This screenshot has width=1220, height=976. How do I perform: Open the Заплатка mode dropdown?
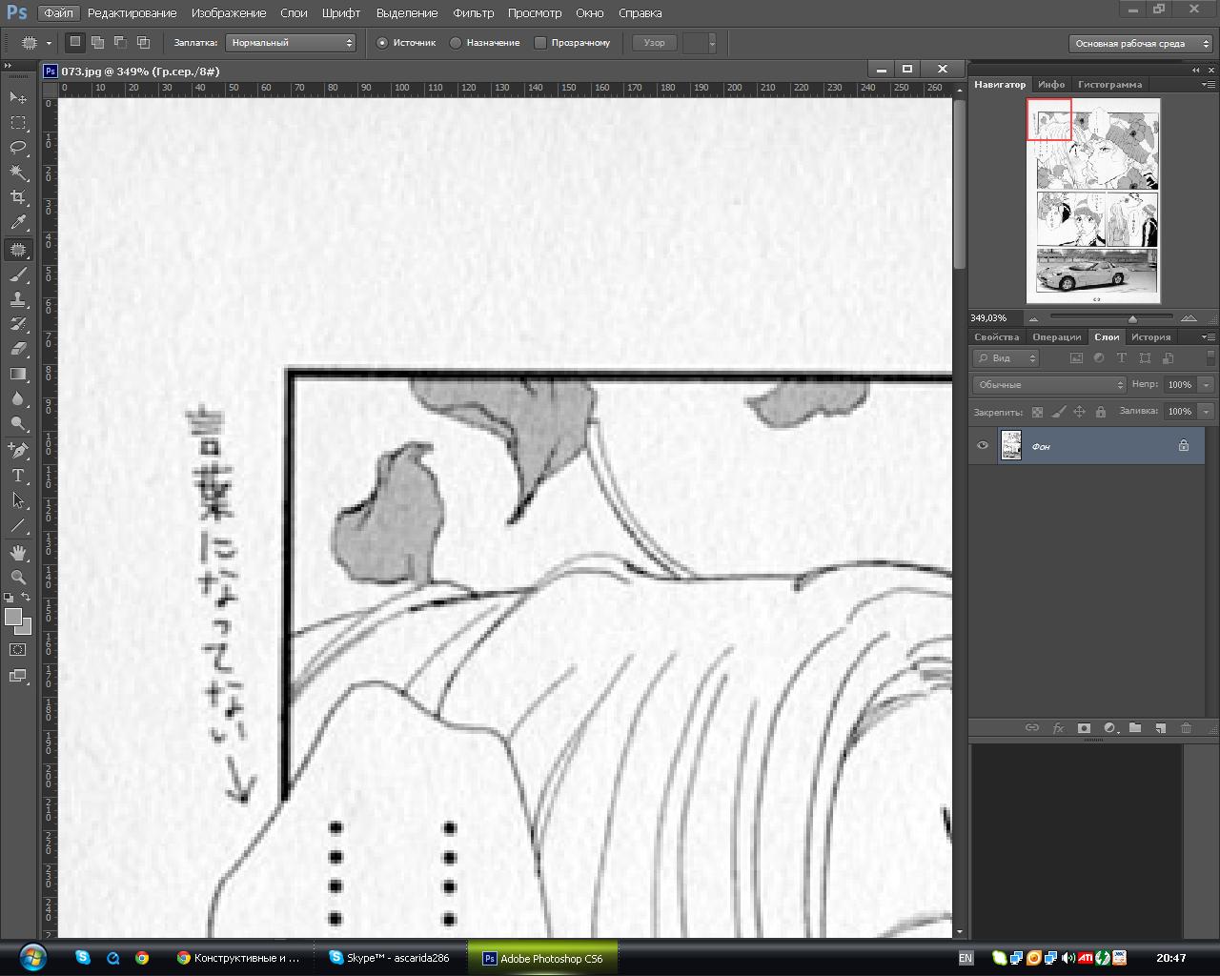[291, 43]
